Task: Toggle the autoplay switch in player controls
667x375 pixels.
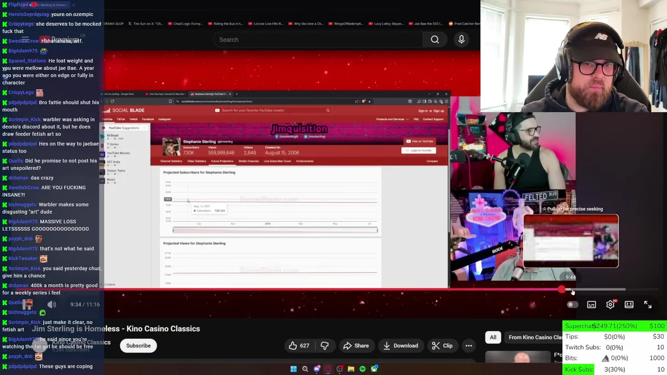Action: point(572,305)
